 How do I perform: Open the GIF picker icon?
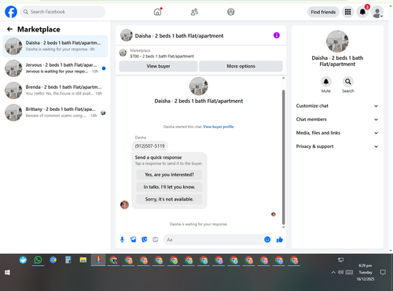pyautogui.click(x=156, y=239)
